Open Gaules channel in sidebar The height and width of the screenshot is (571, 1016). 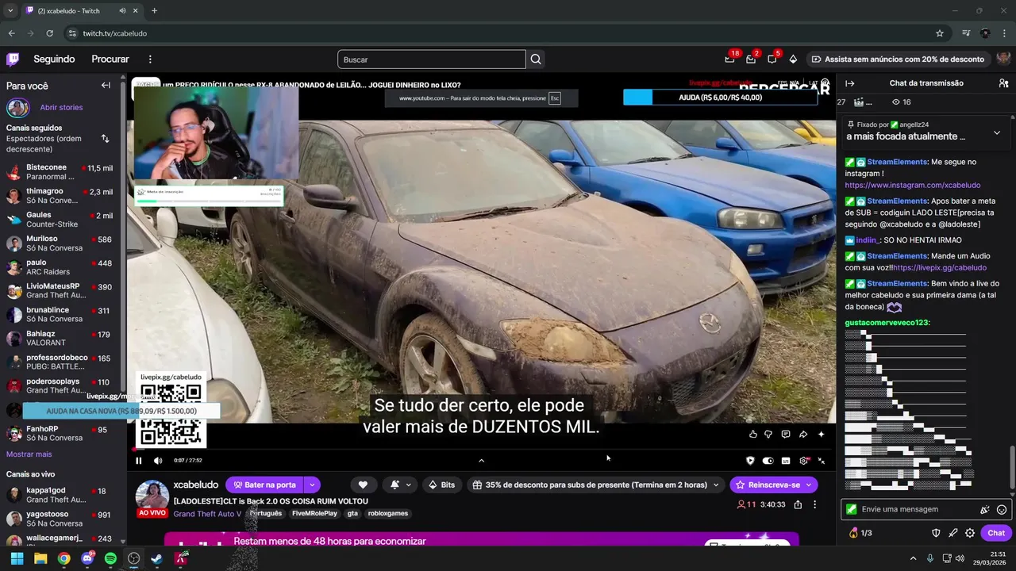pyautogui.click(x=61, y=220)
